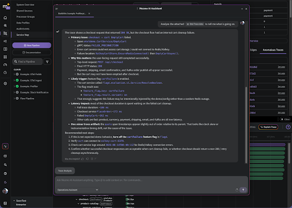Open Shared Sources menu item
This screenshot has height=208, width=292.
point(25,11)
